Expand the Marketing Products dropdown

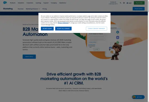coord(33,9)
